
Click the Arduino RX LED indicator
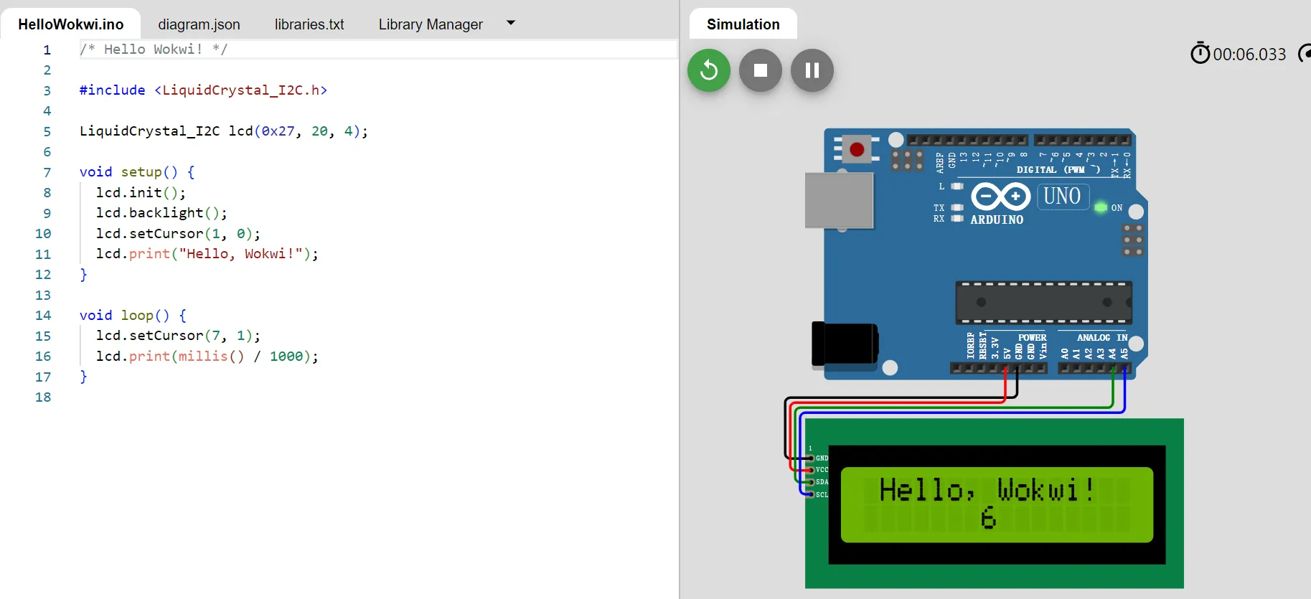957,218
